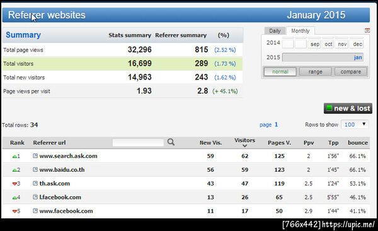
Task: Select the compare mode button
Action: click(x=351, y=71)
